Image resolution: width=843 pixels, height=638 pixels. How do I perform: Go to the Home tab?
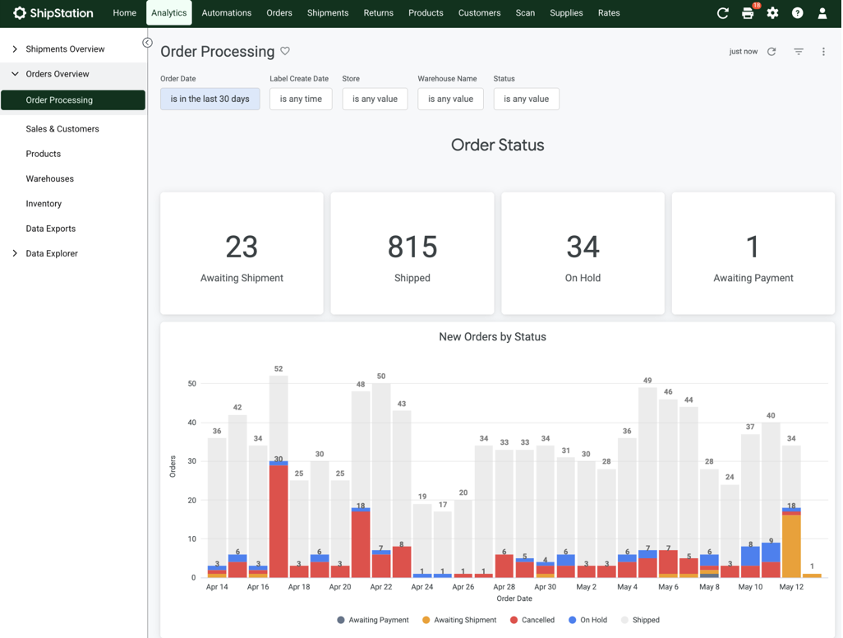[125, 13]
